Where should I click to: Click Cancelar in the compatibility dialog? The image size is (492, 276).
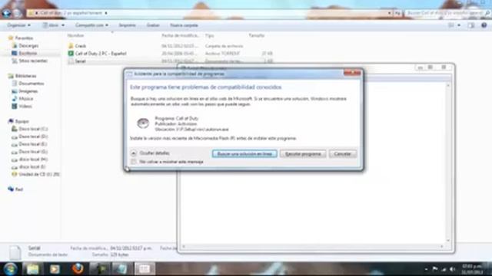342,153
